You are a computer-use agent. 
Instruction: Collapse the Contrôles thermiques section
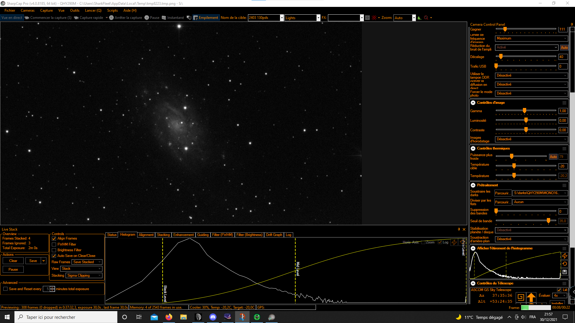(x=473, y=148)
